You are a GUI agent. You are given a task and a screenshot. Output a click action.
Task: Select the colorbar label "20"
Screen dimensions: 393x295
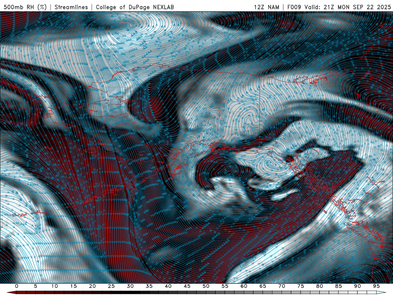pos(92,286)
